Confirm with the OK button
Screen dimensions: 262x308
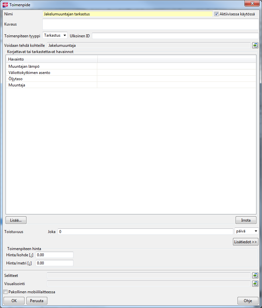pos(14,301)
